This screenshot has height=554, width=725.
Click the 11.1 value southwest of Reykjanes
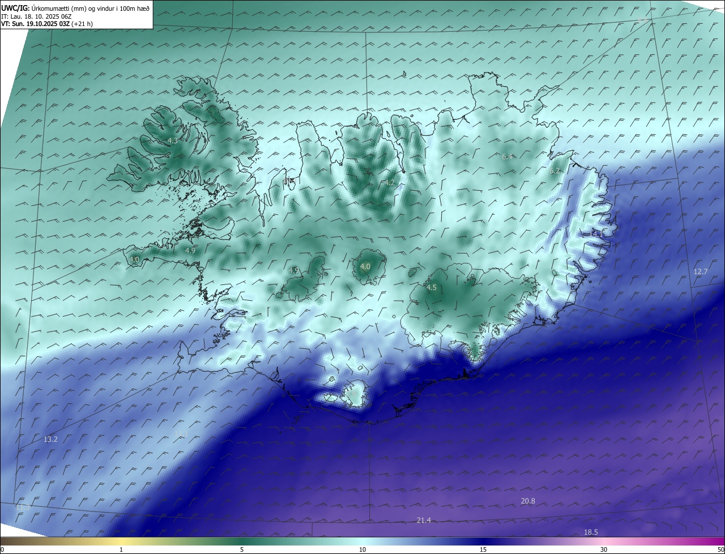181,433
